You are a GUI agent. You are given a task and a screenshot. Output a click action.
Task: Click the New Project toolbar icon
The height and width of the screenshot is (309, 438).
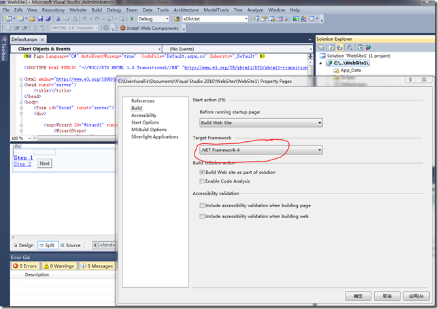[x=9, y=19]
